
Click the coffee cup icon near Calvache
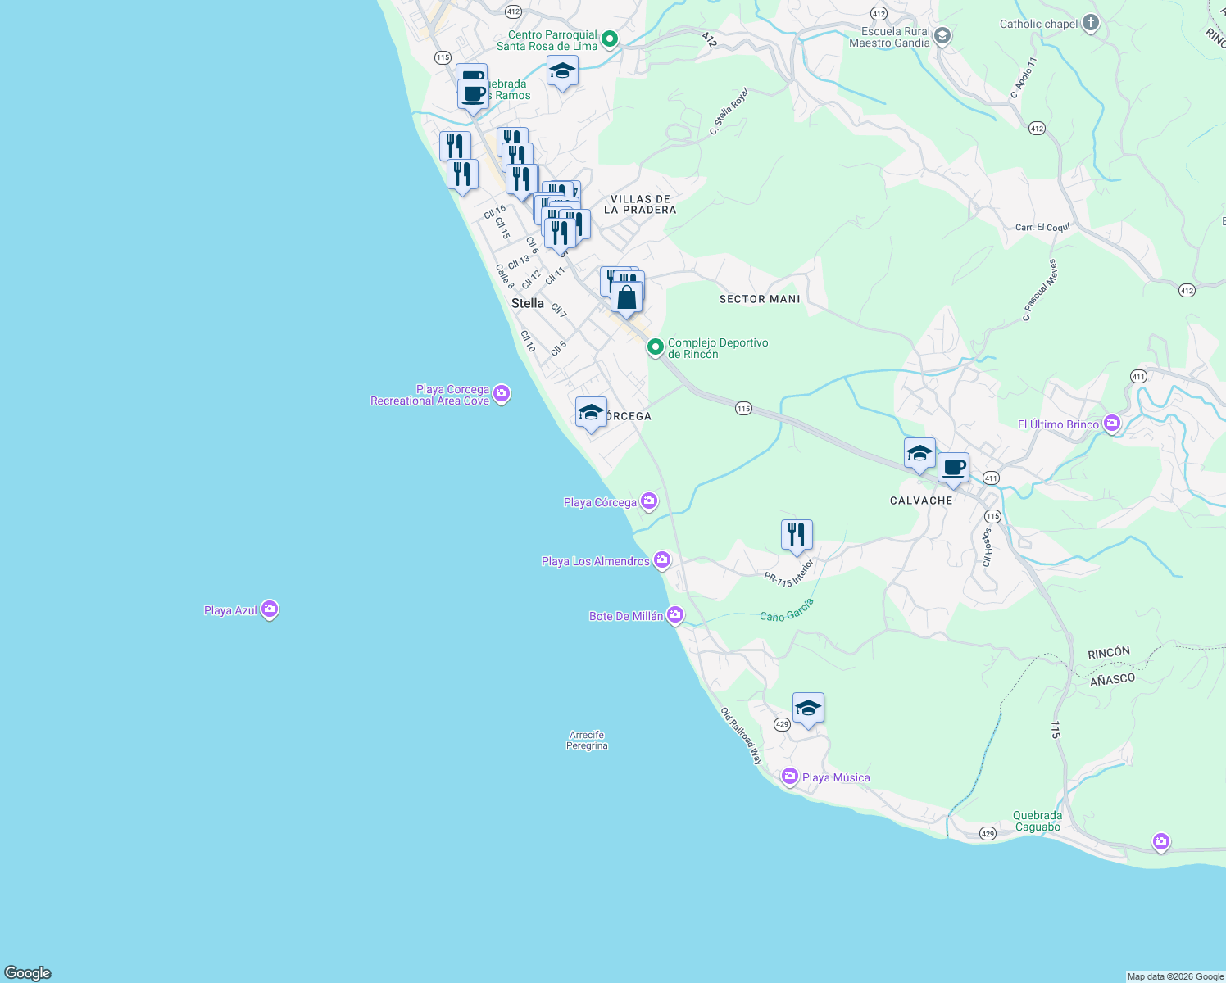(x=953, y=467)
